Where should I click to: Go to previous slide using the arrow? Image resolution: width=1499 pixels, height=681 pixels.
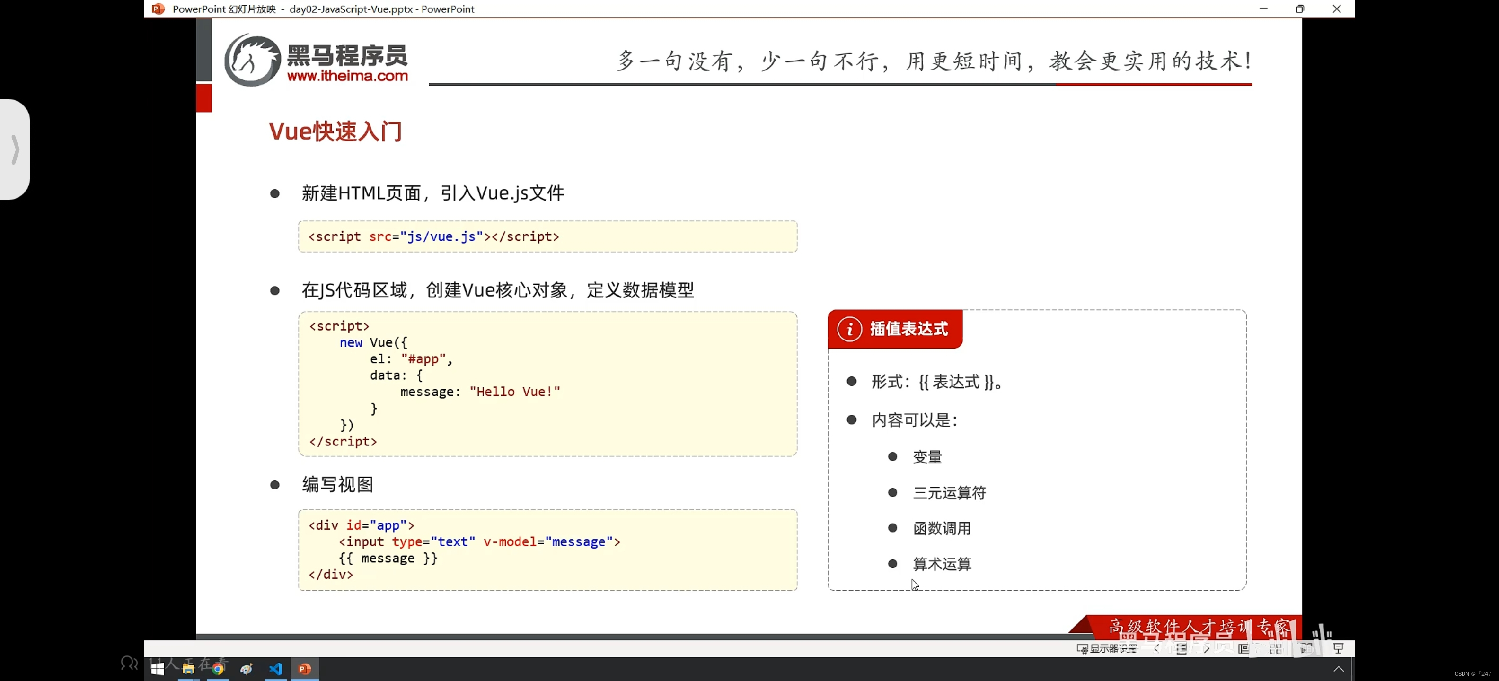tap(1156, 648)
